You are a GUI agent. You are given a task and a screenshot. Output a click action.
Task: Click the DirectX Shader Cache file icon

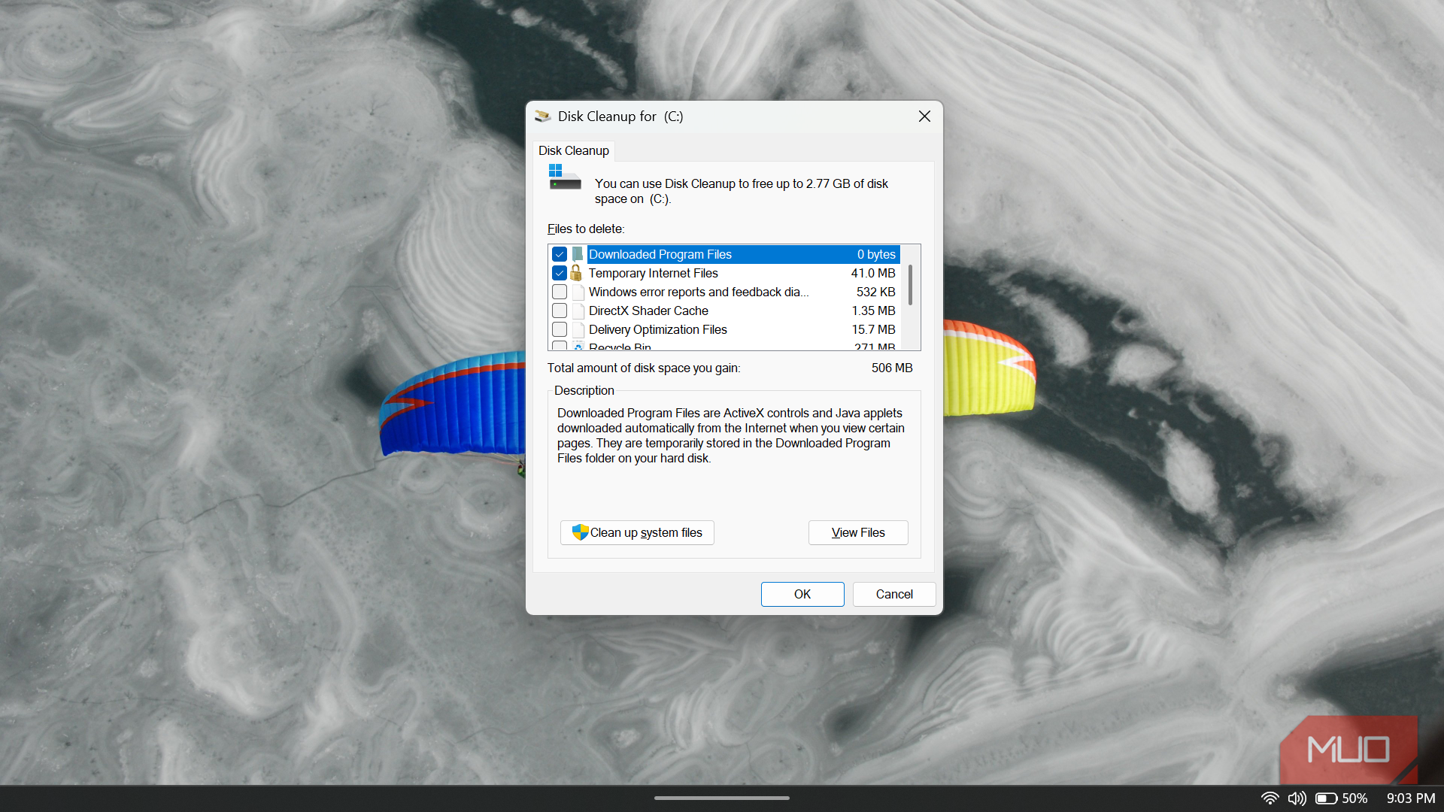pos(578,311)
